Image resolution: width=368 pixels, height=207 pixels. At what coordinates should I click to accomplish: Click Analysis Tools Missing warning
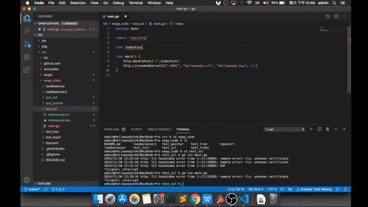tap(314, 189)
